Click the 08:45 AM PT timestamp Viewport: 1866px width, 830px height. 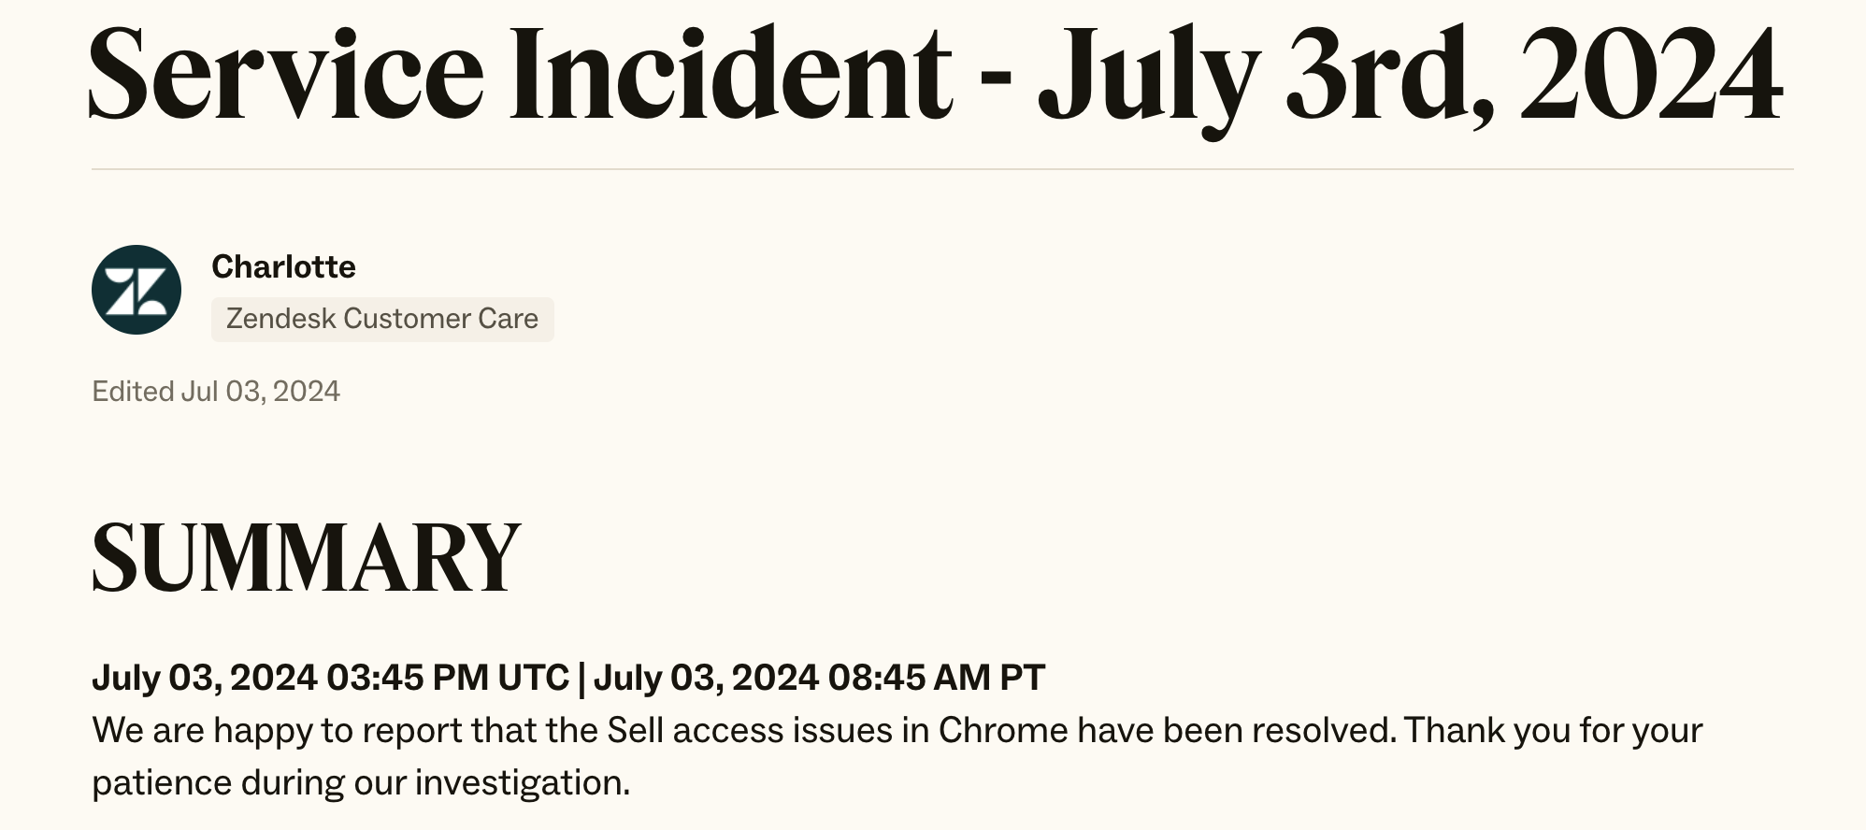pos(937,677)
